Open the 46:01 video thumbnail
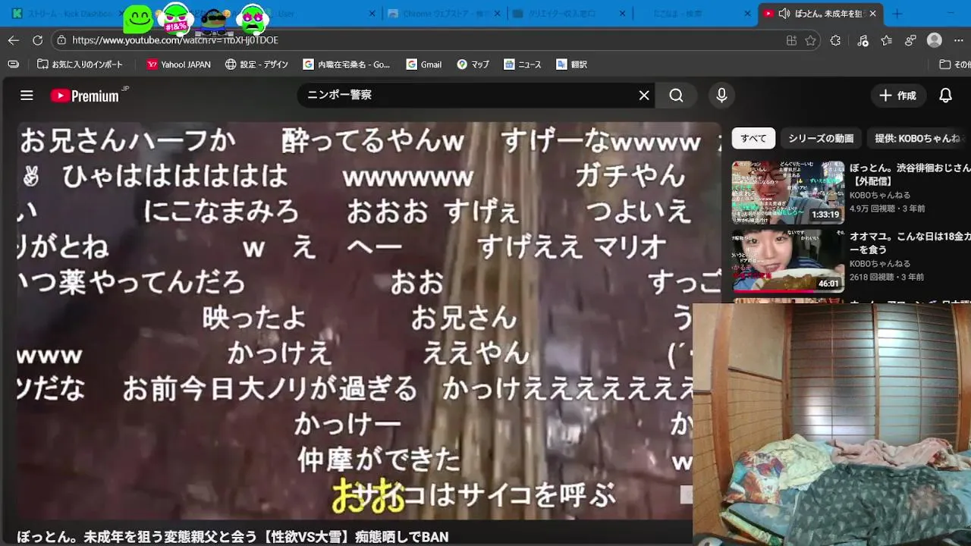 [x=788, y=261]
